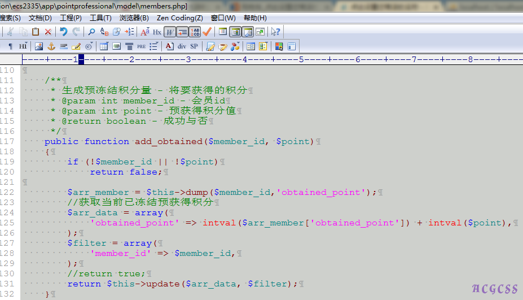Toggle the word wrap W button
The image size is (523, 300).
170,32
